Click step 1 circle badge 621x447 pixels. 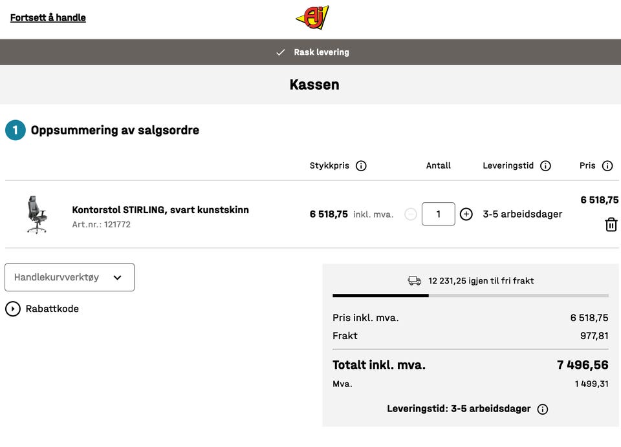[x=16, y=130]
